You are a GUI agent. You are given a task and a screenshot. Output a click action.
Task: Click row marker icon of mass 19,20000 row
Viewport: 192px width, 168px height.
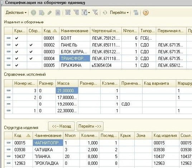[x=9, y=104]
